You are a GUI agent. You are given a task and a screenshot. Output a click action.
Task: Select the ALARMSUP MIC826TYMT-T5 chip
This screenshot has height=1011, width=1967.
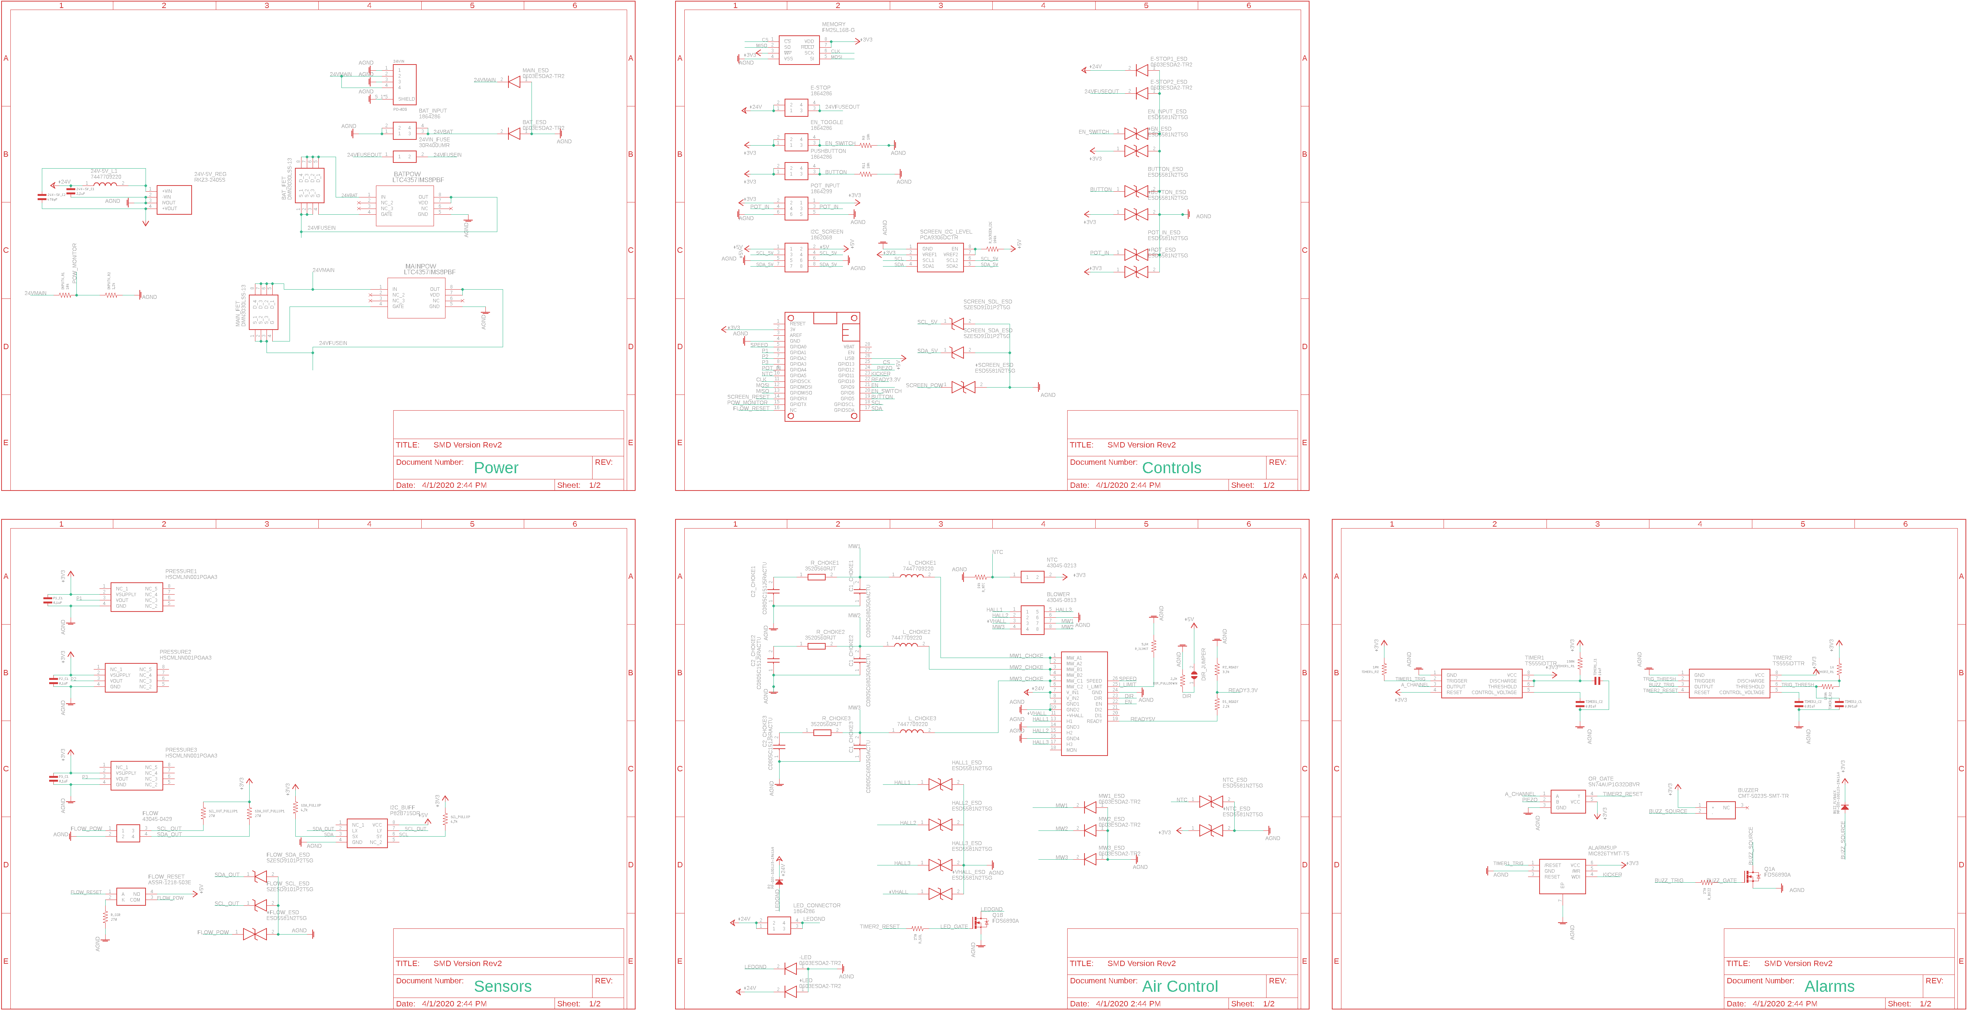(x=1562, y=876)
